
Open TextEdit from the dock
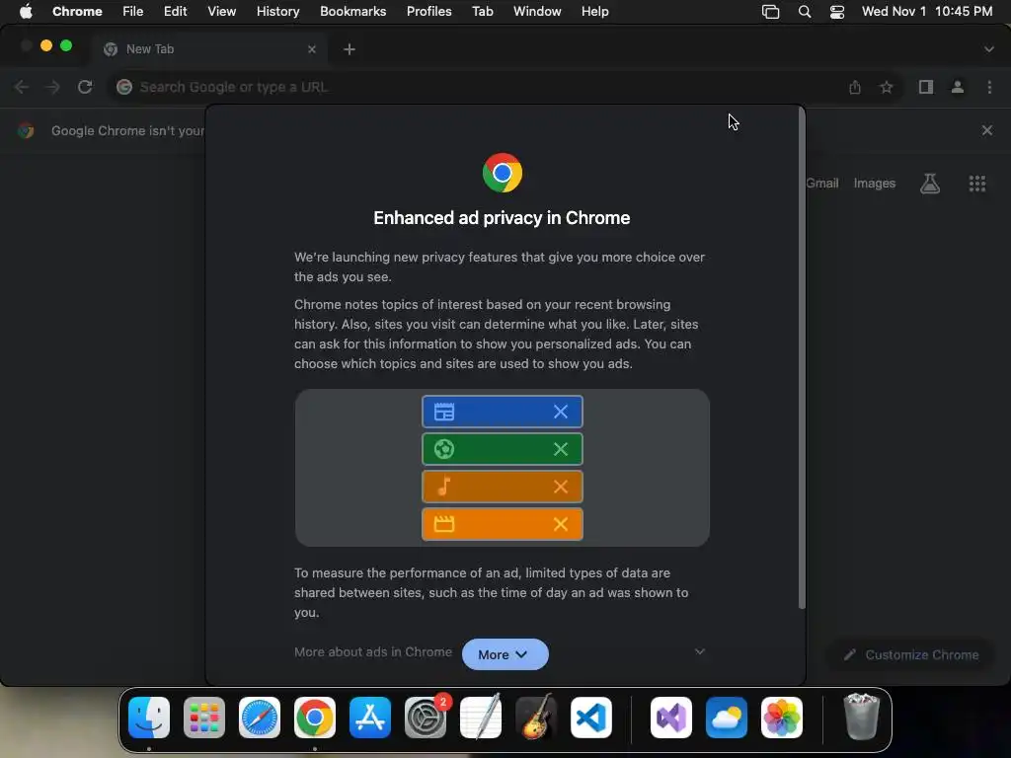[x=481, y=718]
